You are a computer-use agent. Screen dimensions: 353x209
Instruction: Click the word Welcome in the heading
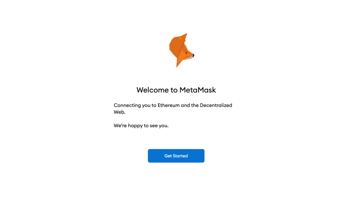click(x=152, y=90)
